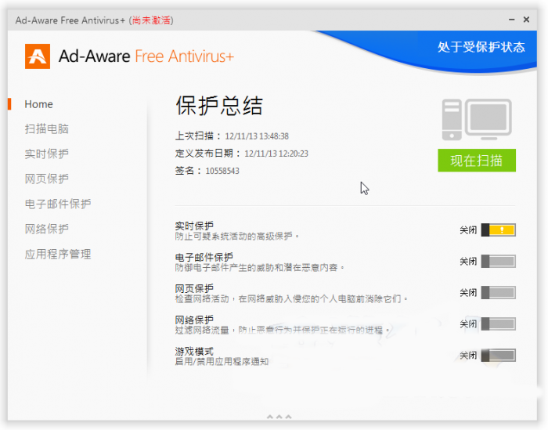The height and width of the screenshot is (430, 548).
Task: Click the 定义发布日期 value 12/11/13 12:20:23
Action: coord(276,154)
